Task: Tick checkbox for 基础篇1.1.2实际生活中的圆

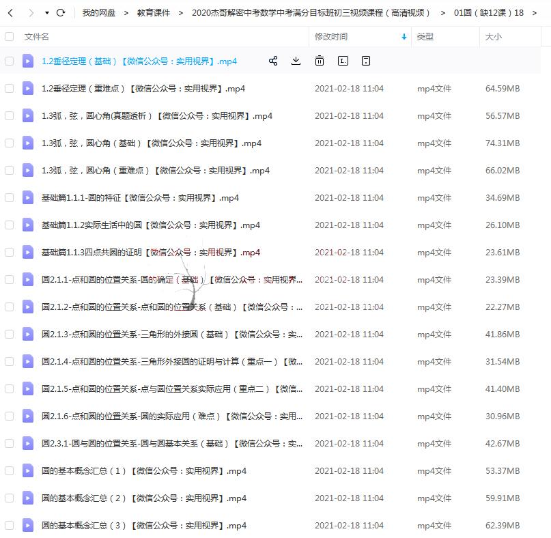Action: click(9, 225)
